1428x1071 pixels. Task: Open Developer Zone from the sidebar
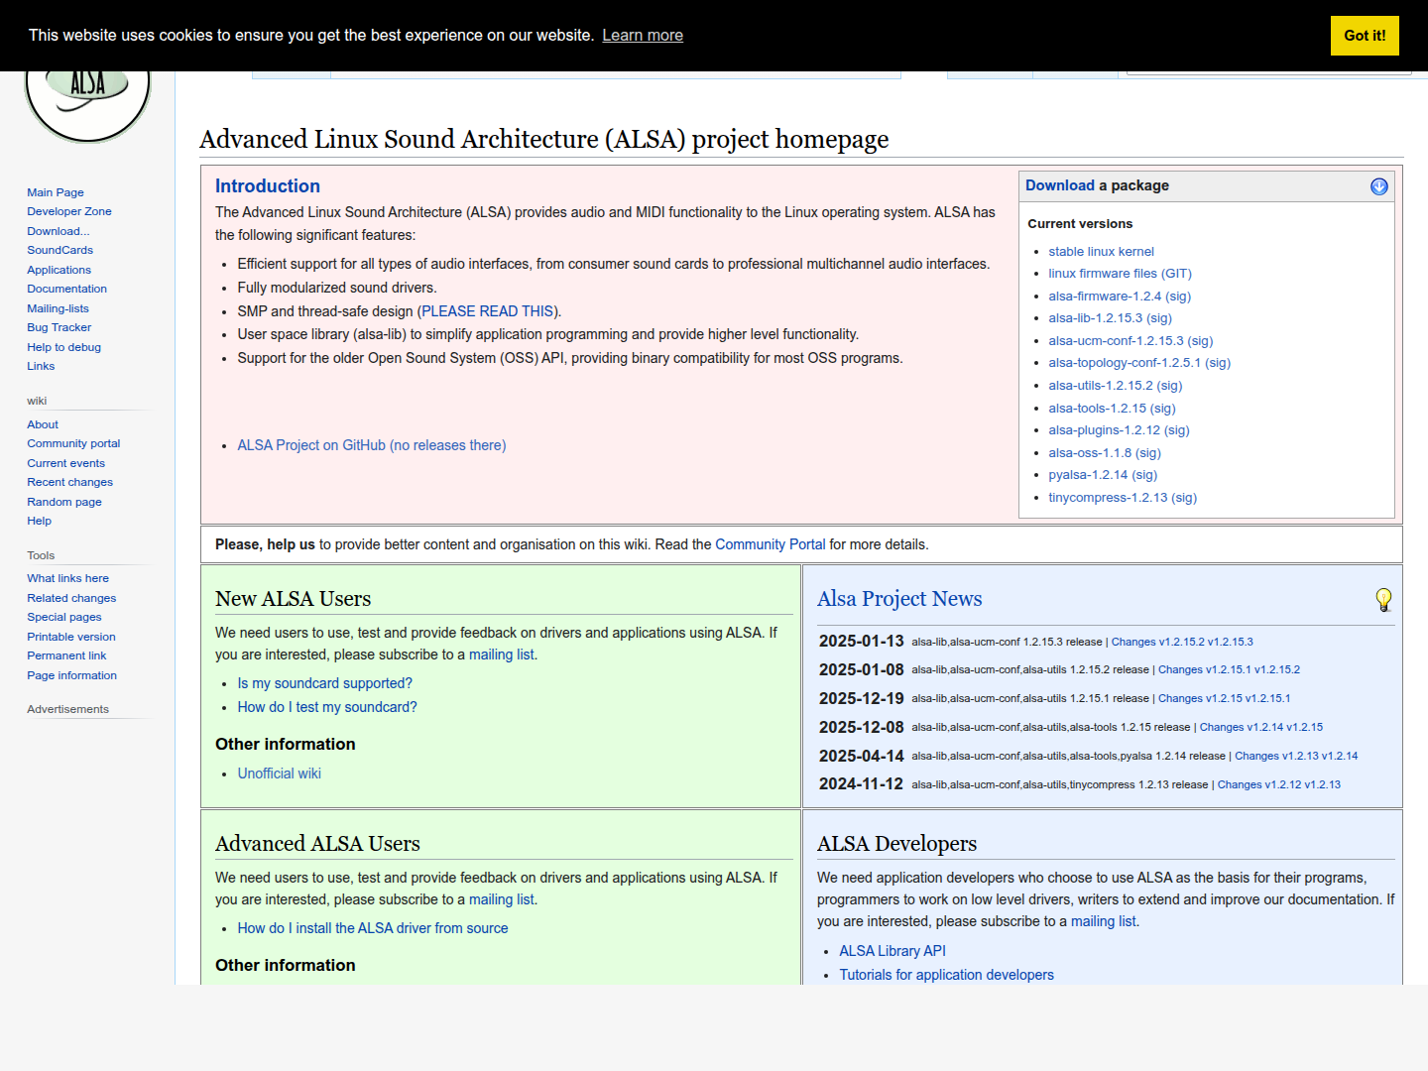coord(69,211)
